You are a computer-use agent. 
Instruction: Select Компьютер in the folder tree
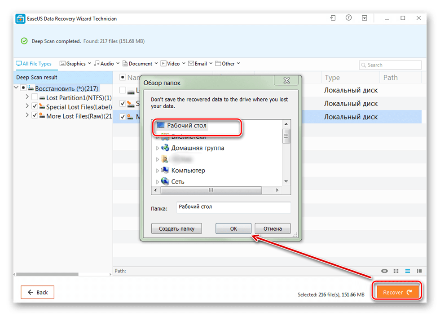[188, 171]
